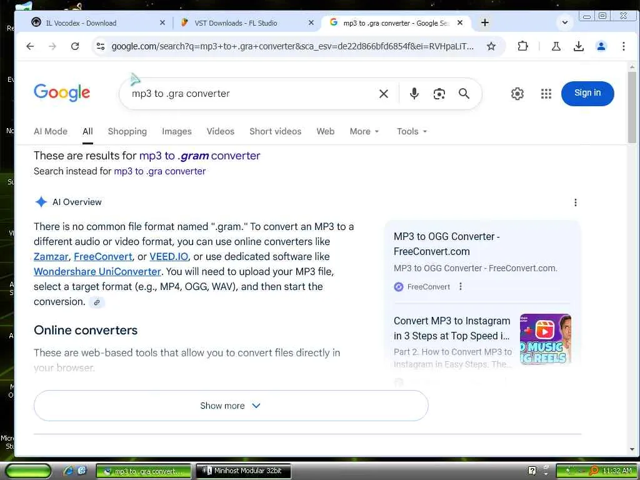Close the IL Vocodex - Download tab
The width and height of the screenshot is (640, 480).
point(162,23)
